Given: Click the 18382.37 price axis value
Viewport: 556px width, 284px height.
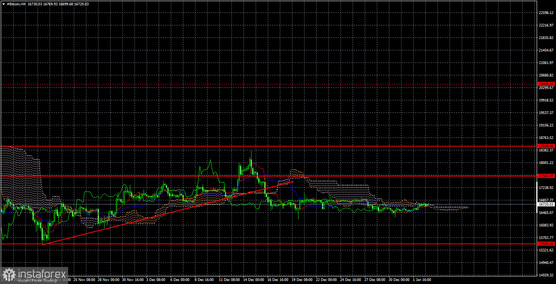Looking at the screenshot, I should click(546, 150).
